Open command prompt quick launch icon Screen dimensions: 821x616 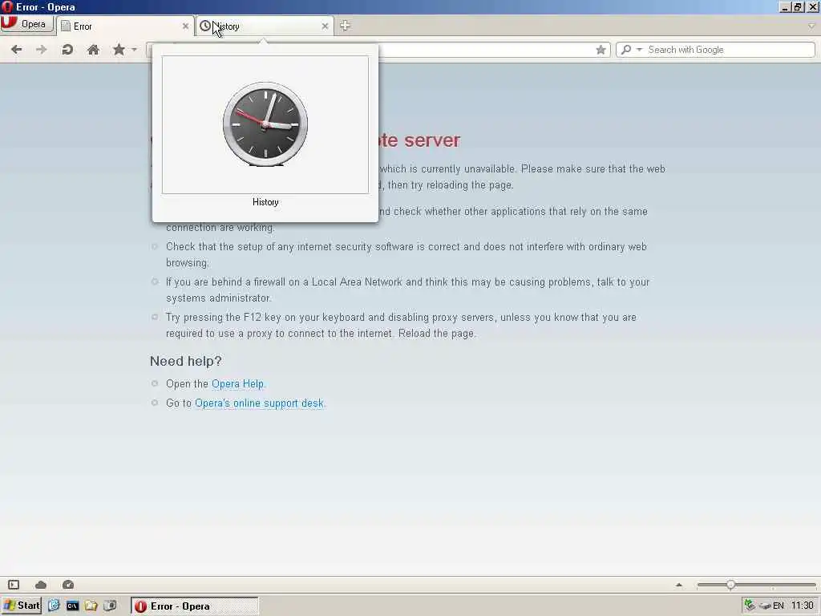coord(72,606)
